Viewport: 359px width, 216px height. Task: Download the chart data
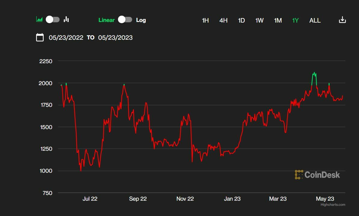342,20
